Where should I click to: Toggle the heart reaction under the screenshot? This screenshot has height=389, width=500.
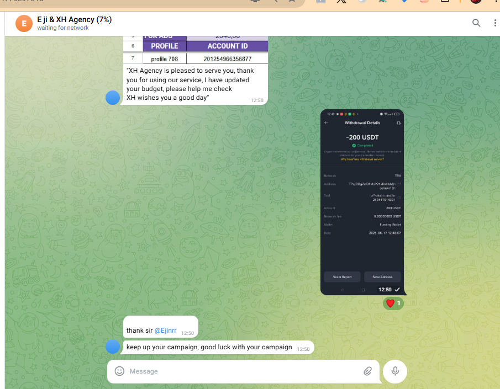(x=393, y=303)
